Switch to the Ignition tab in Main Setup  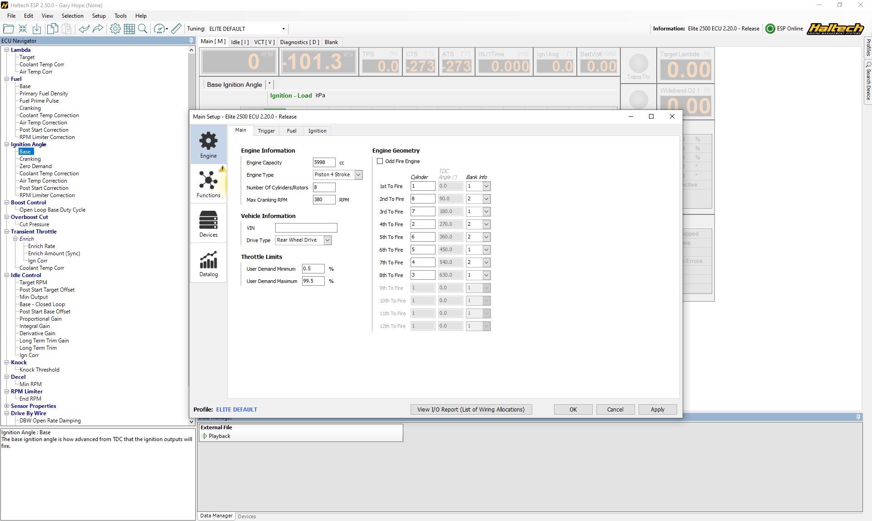coord(317,131)
